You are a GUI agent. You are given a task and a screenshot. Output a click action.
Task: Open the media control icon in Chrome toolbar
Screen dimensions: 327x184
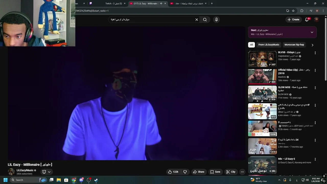click(x=311, y=11)
